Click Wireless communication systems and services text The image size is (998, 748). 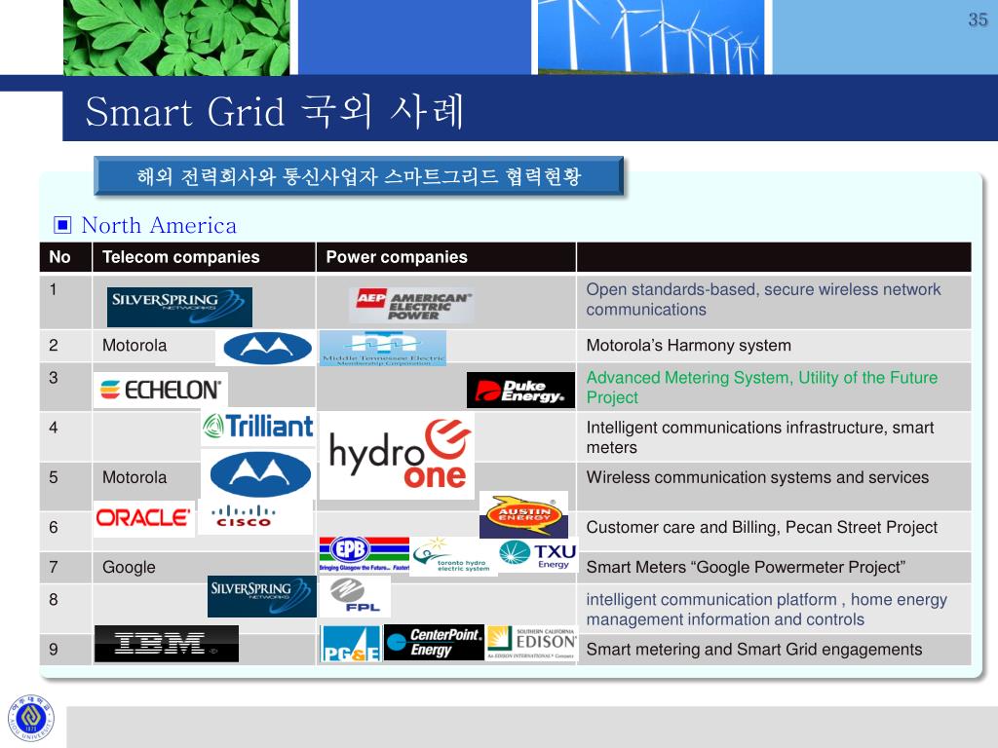[757, 477]
